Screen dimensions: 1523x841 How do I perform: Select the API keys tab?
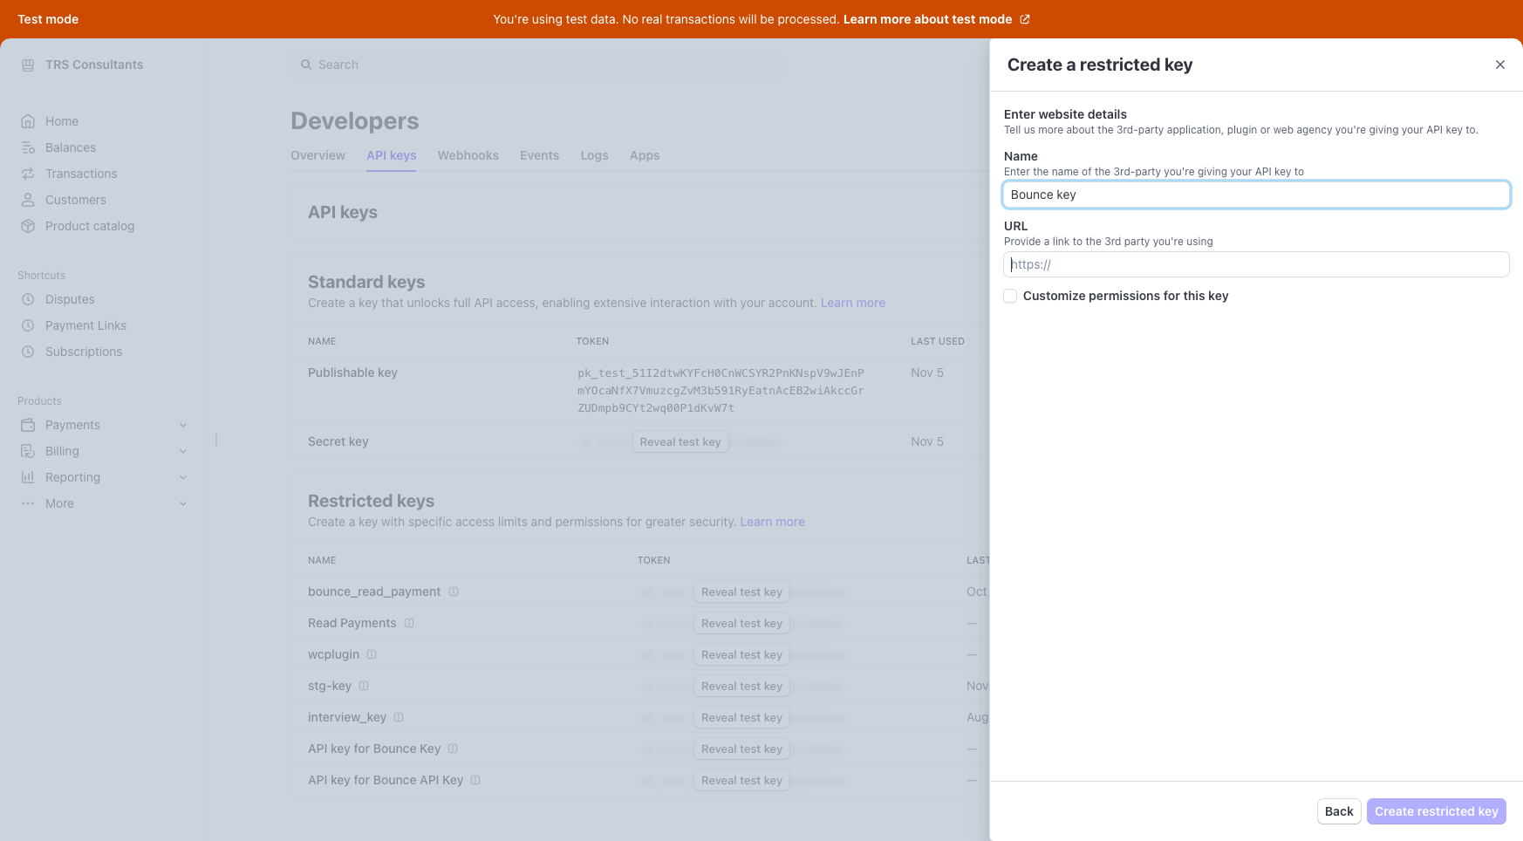pos(391,155)
